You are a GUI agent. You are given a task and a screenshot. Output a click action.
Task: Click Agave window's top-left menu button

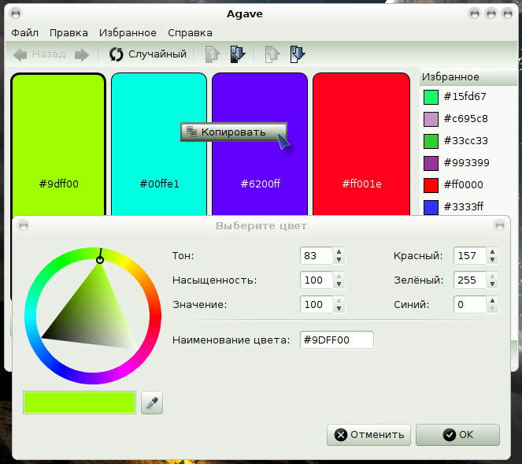tap(16, 14)
